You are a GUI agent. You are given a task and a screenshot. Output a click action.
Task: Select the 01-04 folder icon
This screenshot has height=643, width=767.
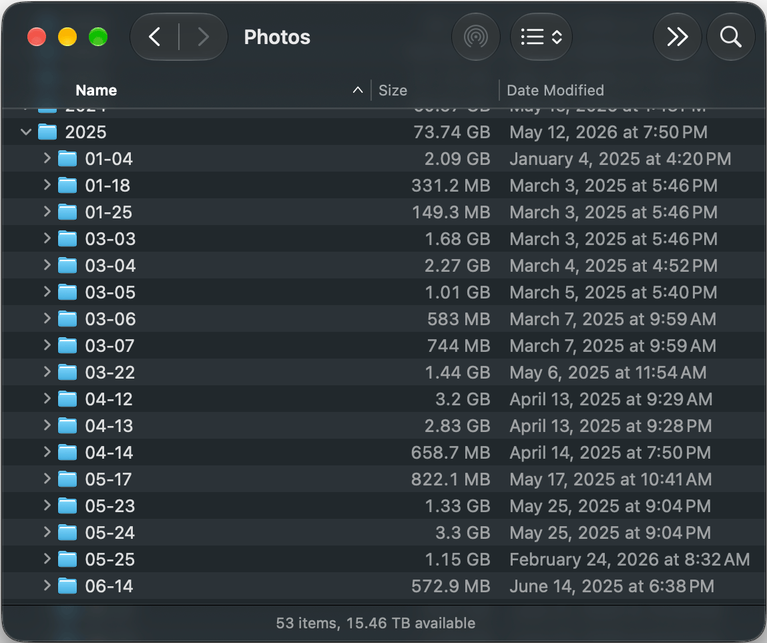click(67, 158)
